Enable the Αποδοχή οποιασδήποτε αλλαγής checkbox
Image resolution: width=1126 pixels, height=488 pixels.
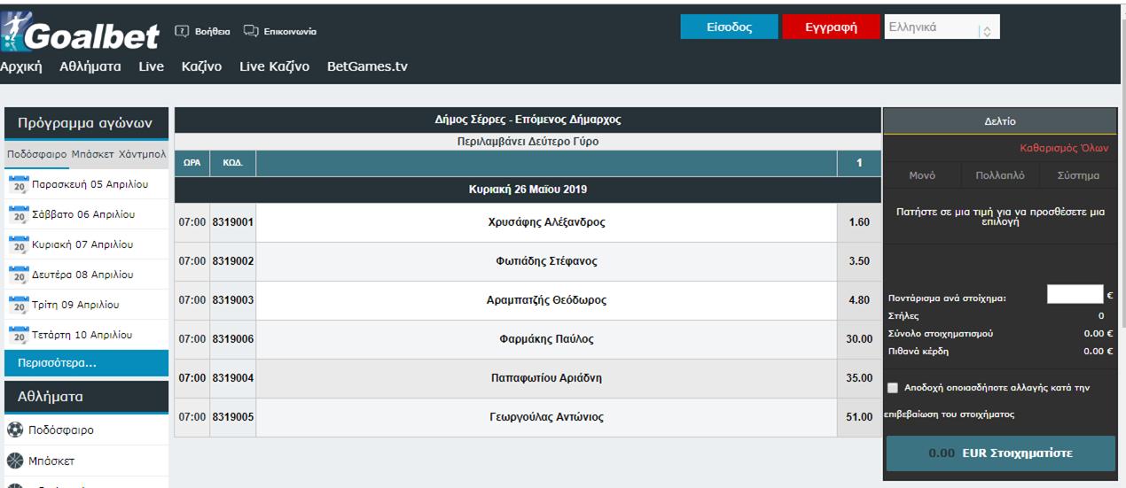pyautogui.click(x=893, y=388)
